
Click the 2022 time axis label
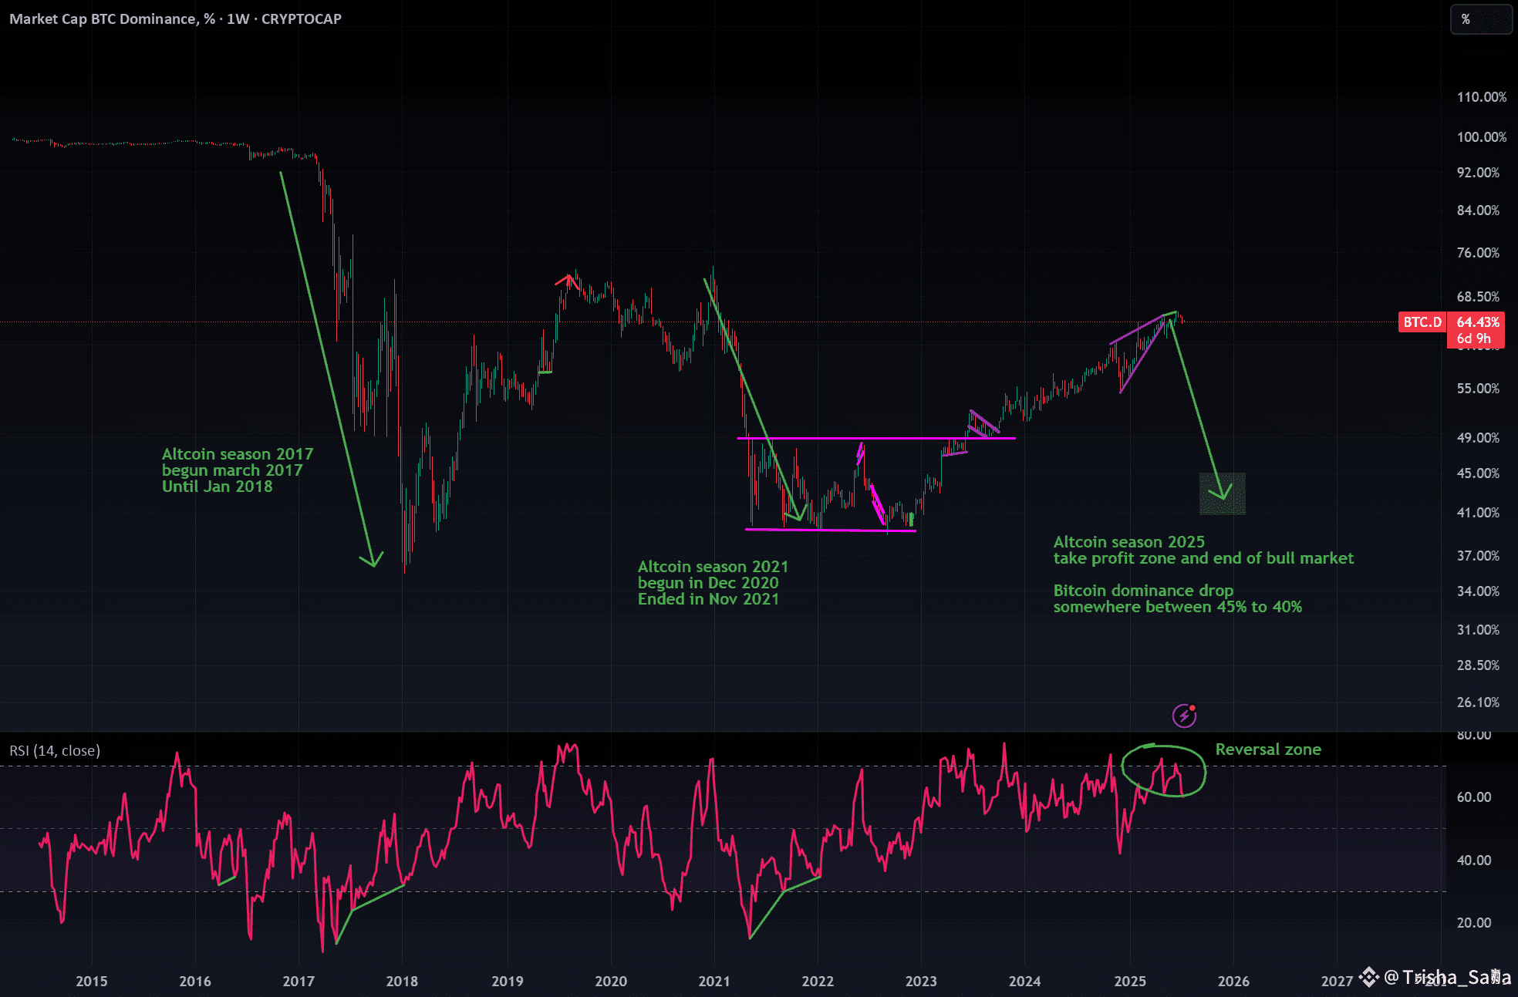pos(818,982)
